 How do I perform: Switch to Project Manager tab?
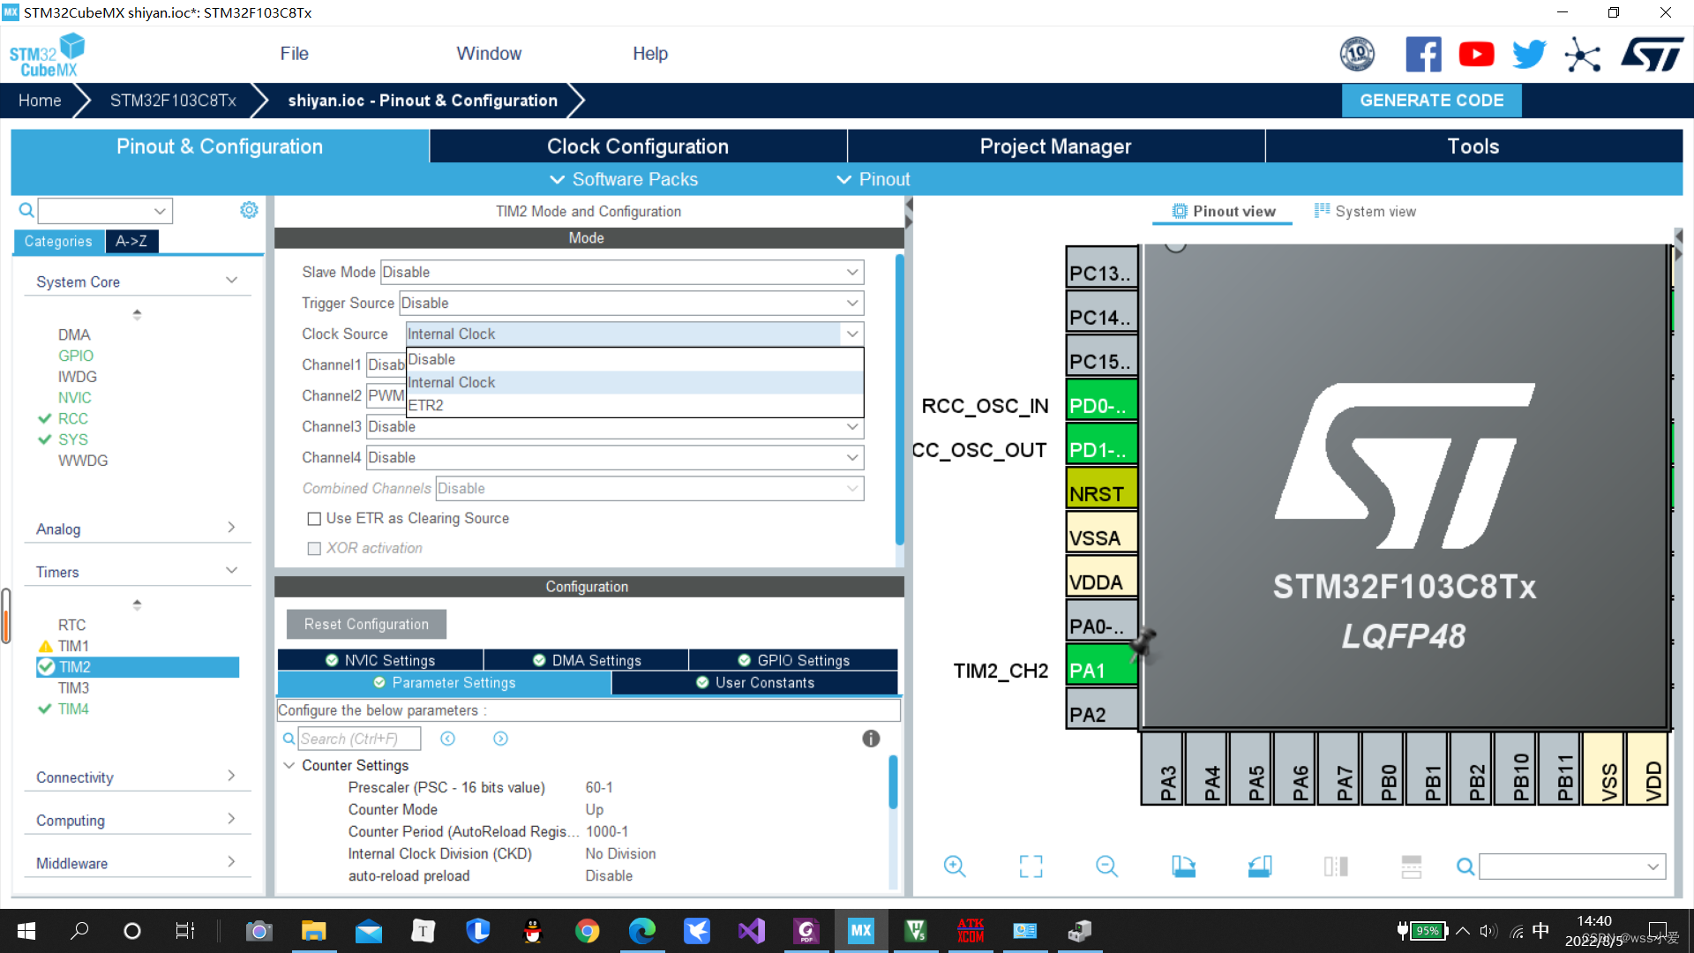point(1055,146)
